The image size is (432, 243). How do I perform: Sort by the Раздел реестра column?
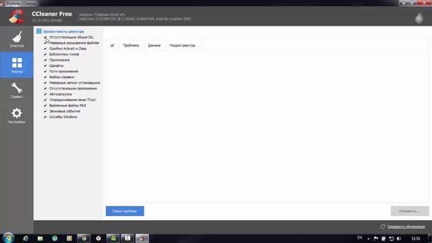coord(182,45)
